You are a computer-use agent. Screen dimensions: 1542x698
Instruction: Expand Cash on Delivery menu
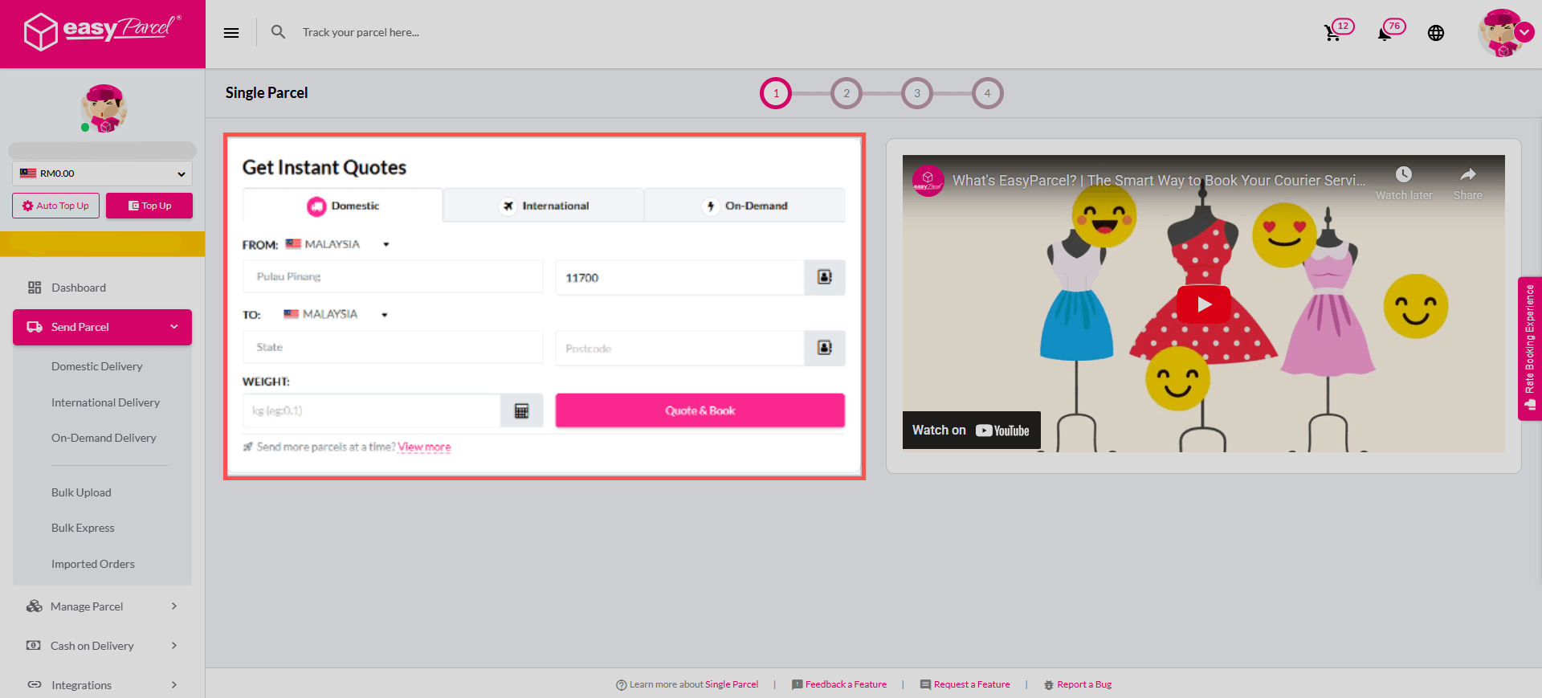click(x=102, y=646)
